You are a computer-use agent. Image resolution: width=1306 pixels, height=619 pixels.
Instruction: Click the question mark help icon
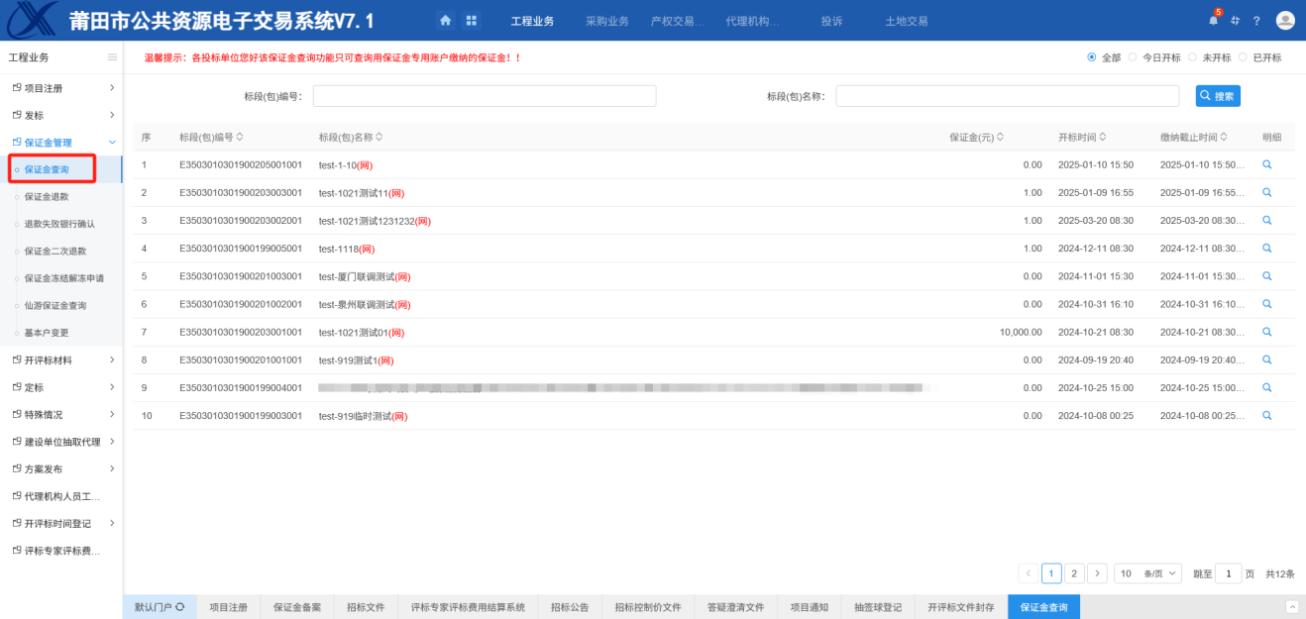coord(1256,21)
